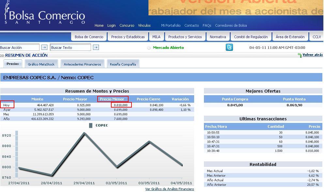Click the COPEC legend color swatch
324x192 pixels.
[91, 126]
